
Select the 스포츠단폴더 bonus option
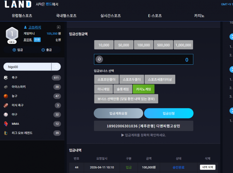[x=106, y=79]
